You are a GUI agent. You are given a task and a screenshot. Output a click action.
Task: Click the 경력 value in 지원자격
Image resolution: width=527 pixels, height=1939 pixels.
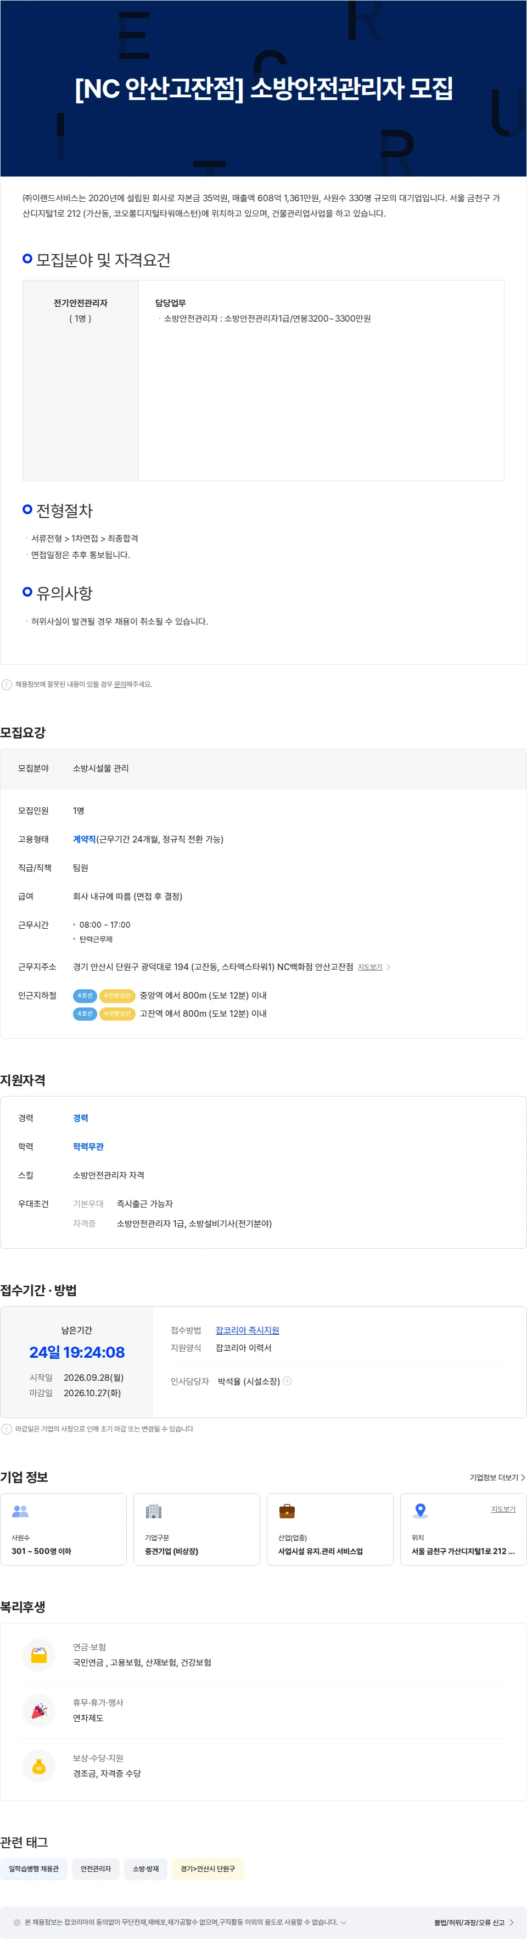point(81,1118)
